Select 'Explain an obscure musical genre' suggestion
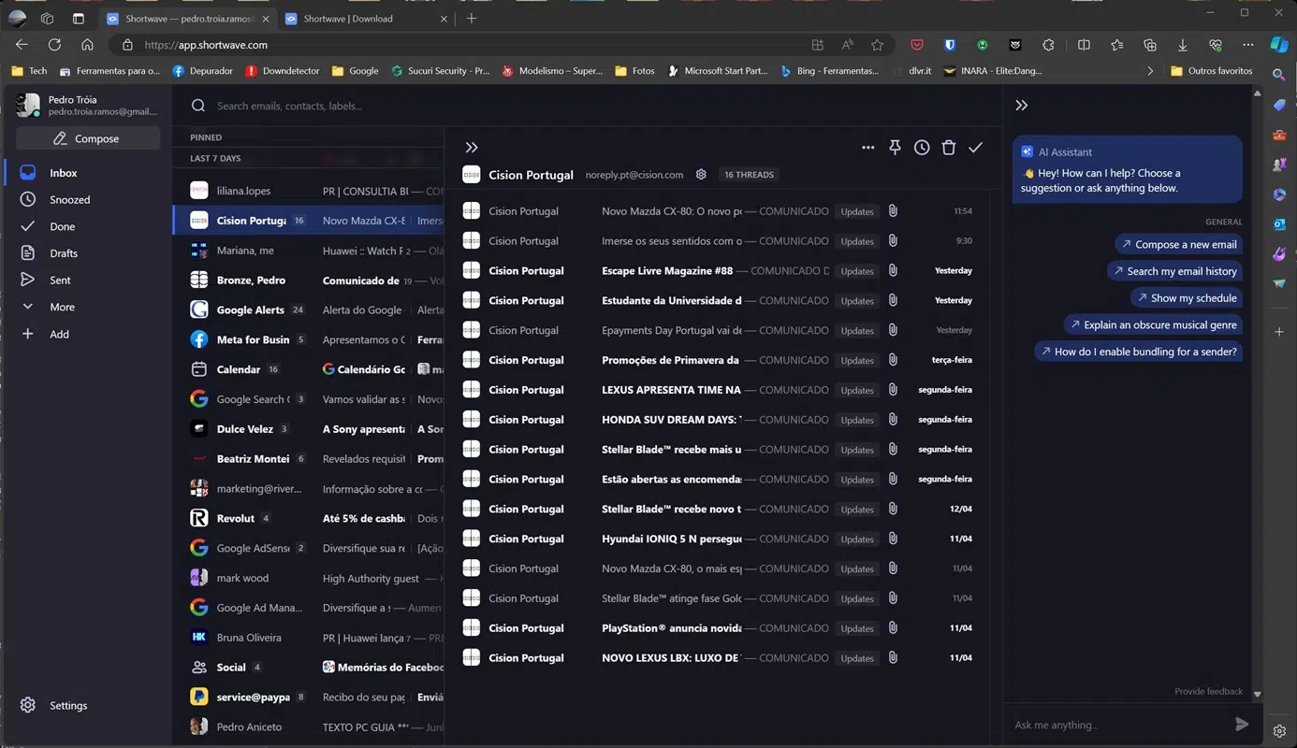Screen dimensions: 1297x748 click(1153, 325)
